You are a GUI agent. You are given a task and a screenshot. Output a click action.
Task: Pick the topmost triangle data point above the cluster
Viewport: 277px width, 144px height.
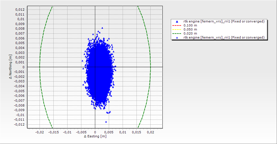(102, 28)
